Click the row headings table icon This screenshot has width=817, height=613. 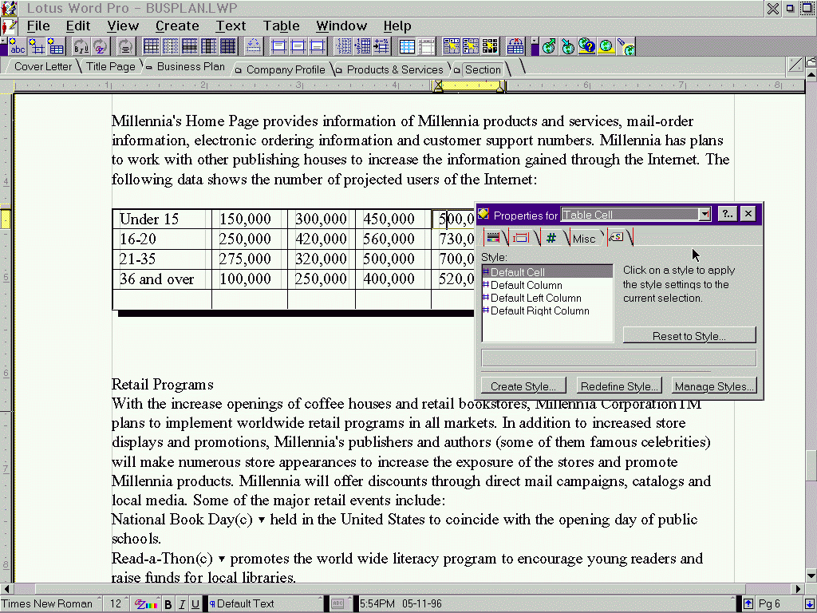[426, 47]
